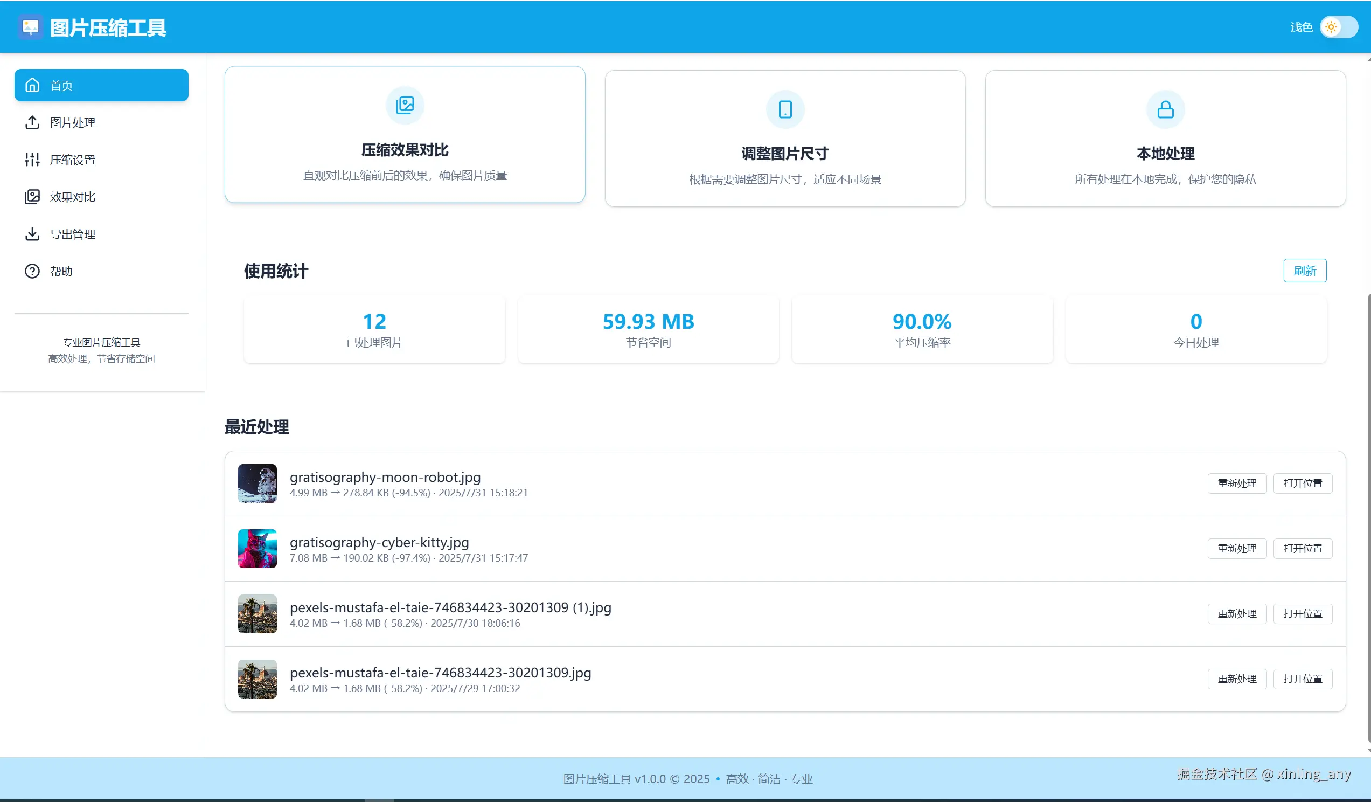Screen dimensions: 1371x802
Task: Select the 首页 sidebar item
Action: pyautogui.click(x=101, y=85)
